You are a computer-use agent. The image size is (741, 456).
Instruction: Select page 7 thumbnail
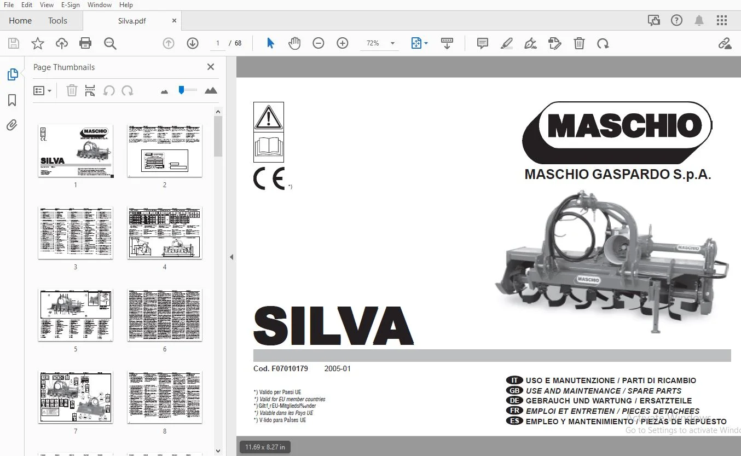(76, 397)
